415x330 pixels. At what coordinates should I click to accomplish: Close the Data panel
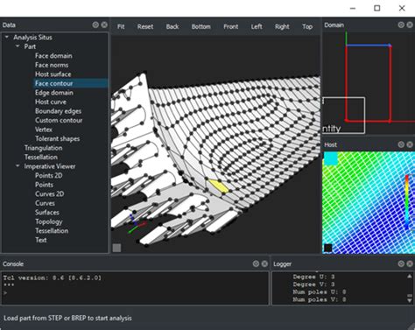point(104,25)
